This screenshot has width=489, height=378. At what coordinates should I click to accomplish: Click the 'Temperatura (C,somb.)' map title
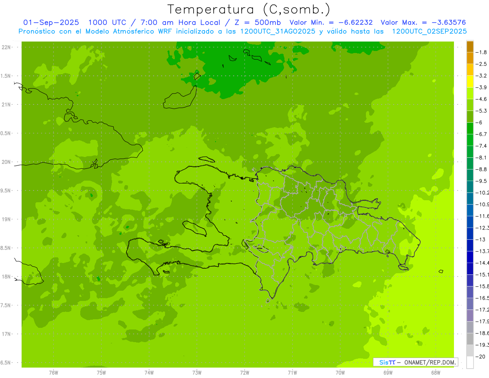coord(249,9)
